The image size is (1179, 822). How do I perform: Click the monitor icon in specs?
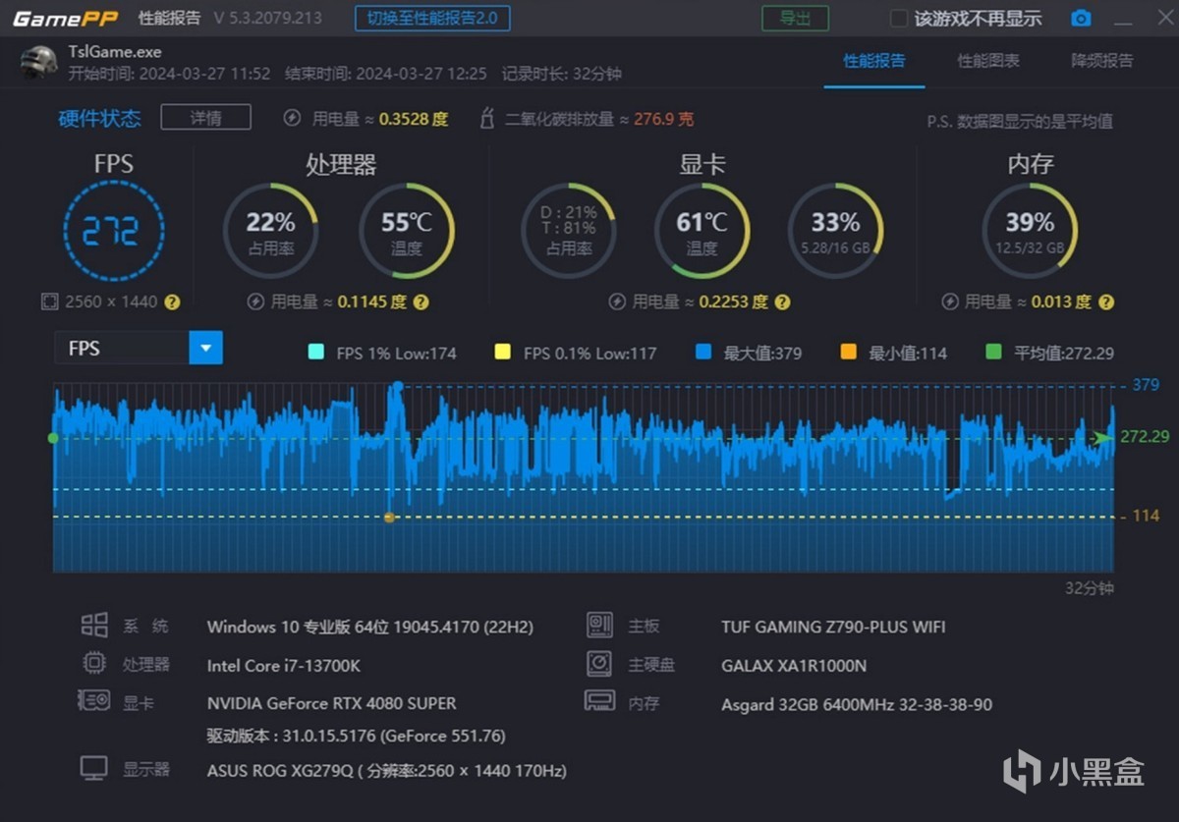[94, 769]
